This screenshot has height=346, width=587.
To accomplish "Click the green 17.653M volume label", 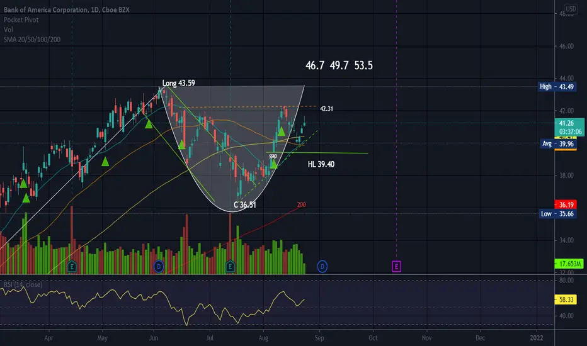I will coord(569,264).
